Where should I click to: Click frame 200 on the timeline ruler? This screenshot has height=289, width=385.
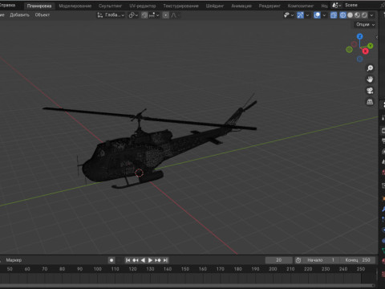tap(273, 269)
